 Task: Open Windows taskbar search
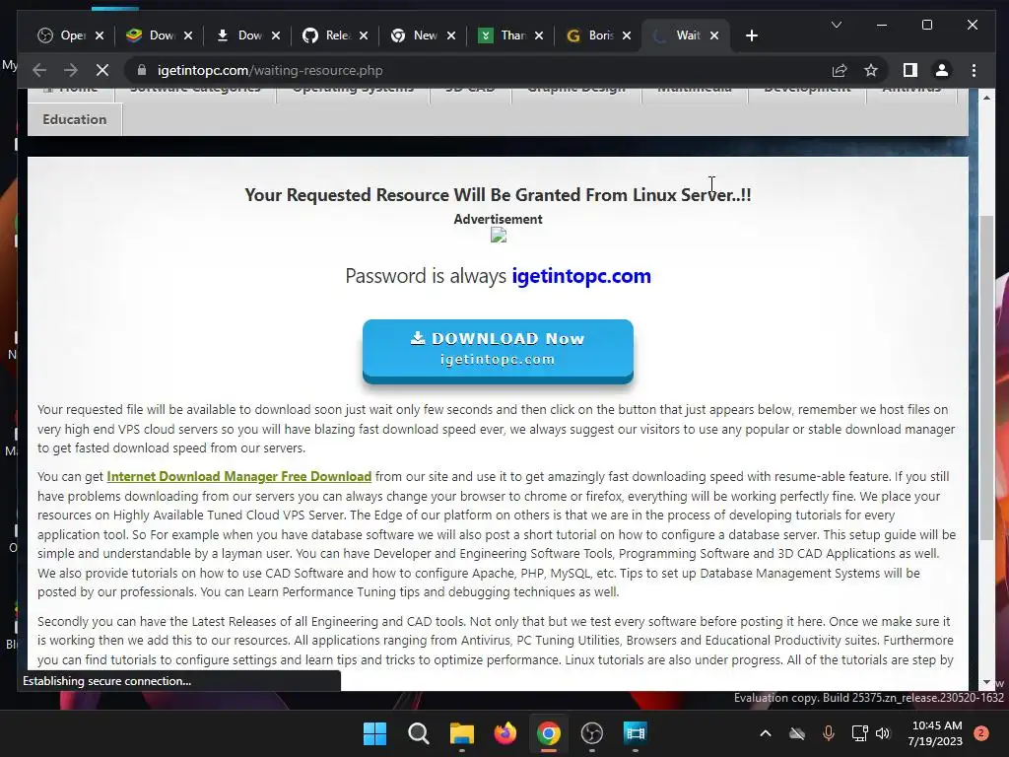tap(418, 733)
